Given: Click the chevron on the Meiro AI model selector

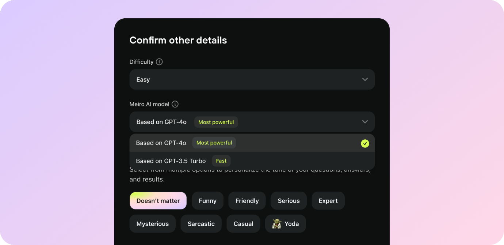Looking at the screenshot, I should pos(365,122).
